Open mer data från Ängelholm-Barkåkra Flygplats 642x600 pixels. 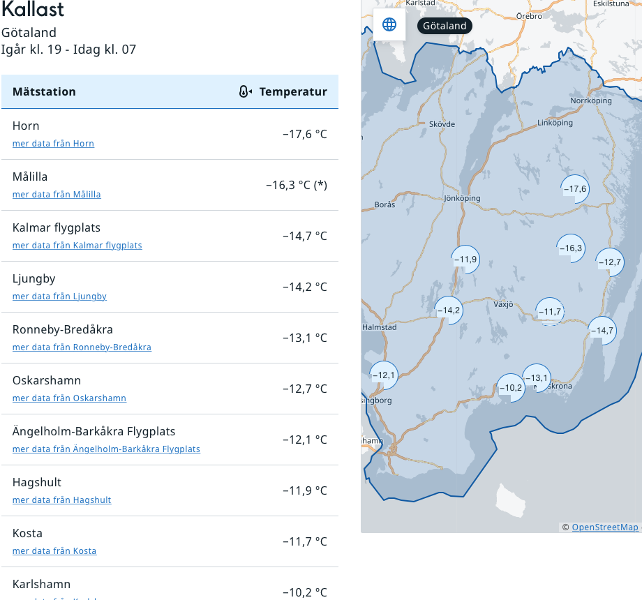pos(106,449)
